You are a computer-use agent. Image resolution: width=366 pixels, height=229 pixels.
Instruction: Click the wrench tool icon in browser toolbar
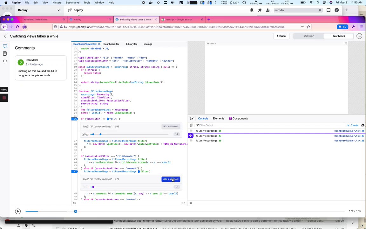353,27
